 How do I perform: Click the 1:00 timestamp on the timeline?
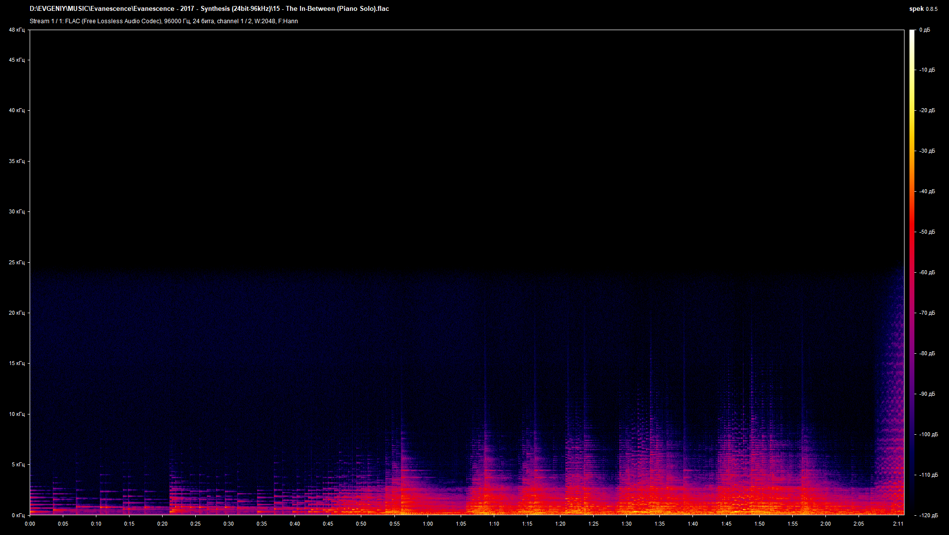point(428,524)
